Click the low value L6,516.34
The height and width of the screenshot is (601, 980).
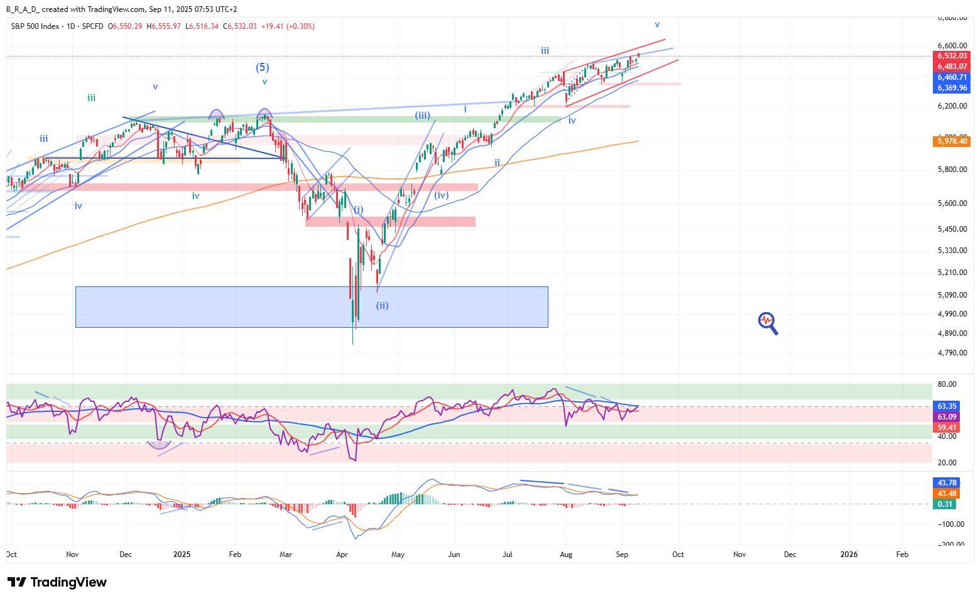(202, 26)
